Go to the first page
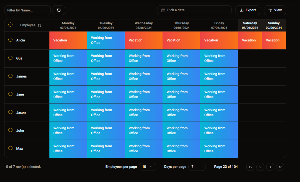Viewport: 300px width, 182px height. (x=250, y=167)
